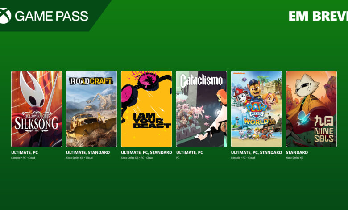Click ULTIMATE, PC label under Cataclismo
Screen dimensions: 348x210
click(189, 152)
